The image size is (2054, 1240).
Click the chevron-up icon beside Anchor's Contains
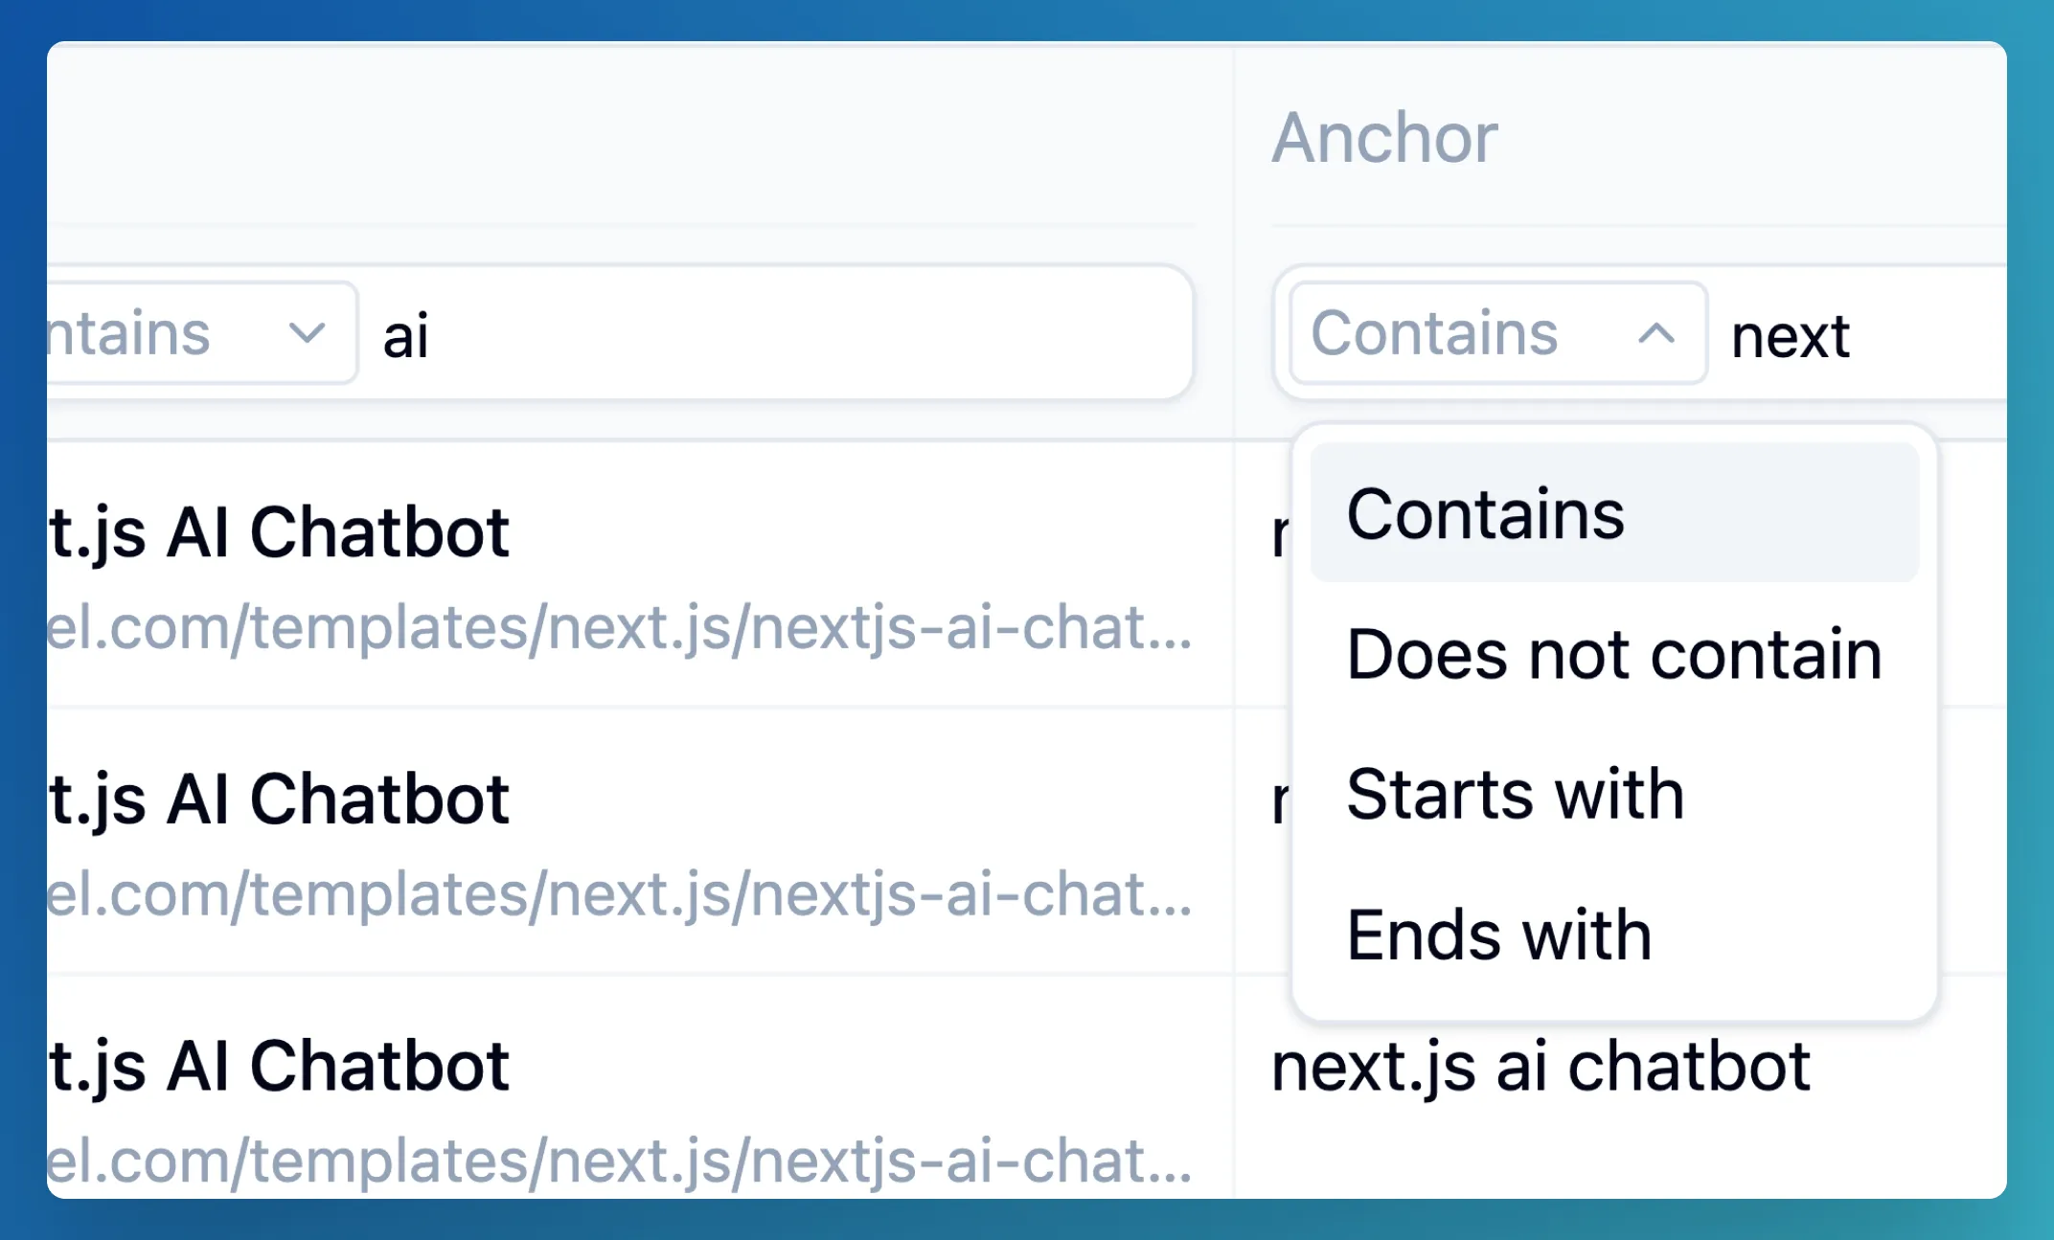pos(1655,333)
